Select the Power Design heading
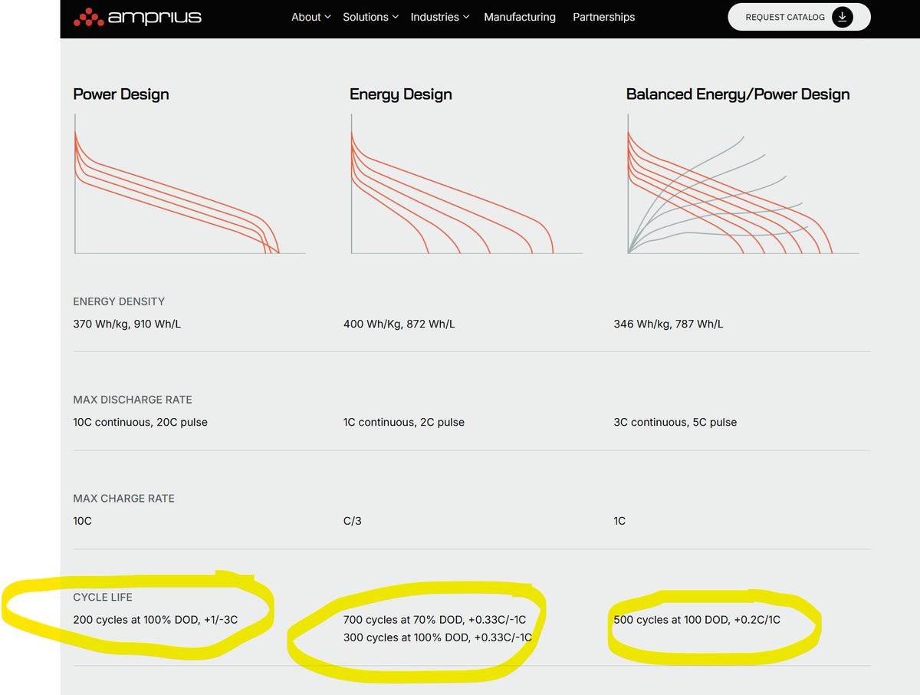920x695 pixels. 121,94
